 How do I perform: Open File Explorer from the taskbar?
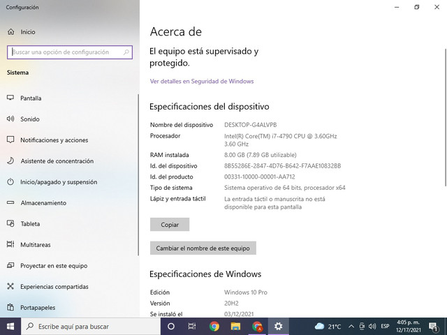235,327
